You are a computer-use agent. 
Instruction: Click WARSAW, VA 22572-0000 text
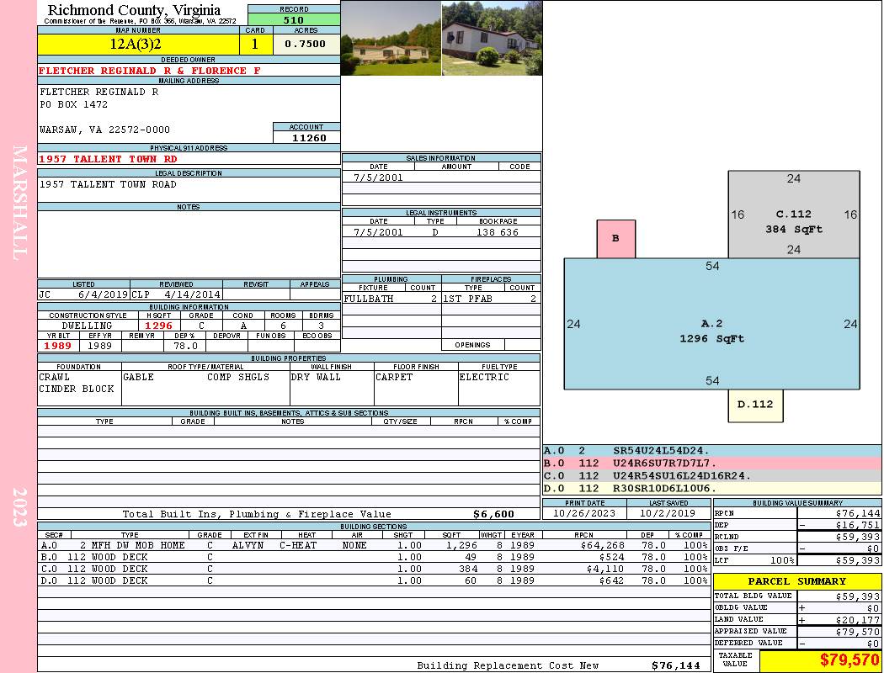[104, 130]
